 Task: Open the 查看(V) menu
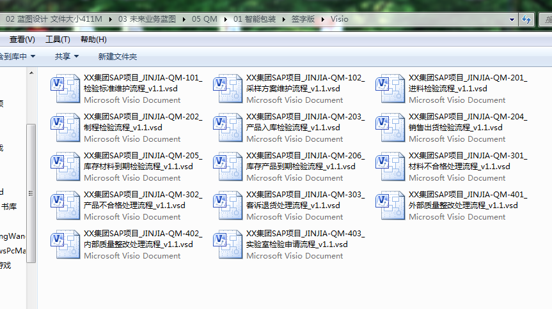pyautogui.click(x=22, y=40)
